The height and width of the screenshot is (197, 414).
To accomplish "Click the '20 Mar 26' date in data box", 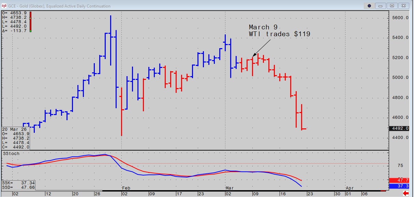I will click(14, 129).
